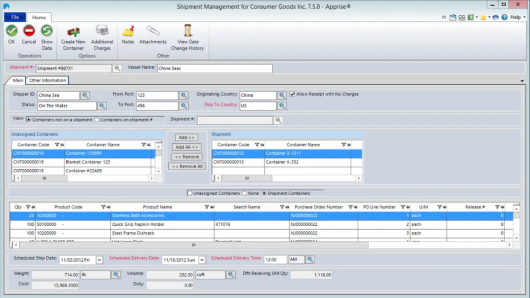Image resolution: width=530 pixels, height=298 pixels.
Task: Open Scheduled Ship Date dropdown arrow
Action: (x=99, y=260)
